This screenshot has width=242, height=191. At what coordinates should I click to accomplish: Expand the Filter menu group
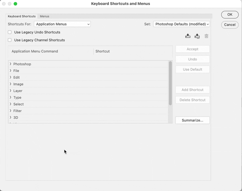(x=11, y=111)
